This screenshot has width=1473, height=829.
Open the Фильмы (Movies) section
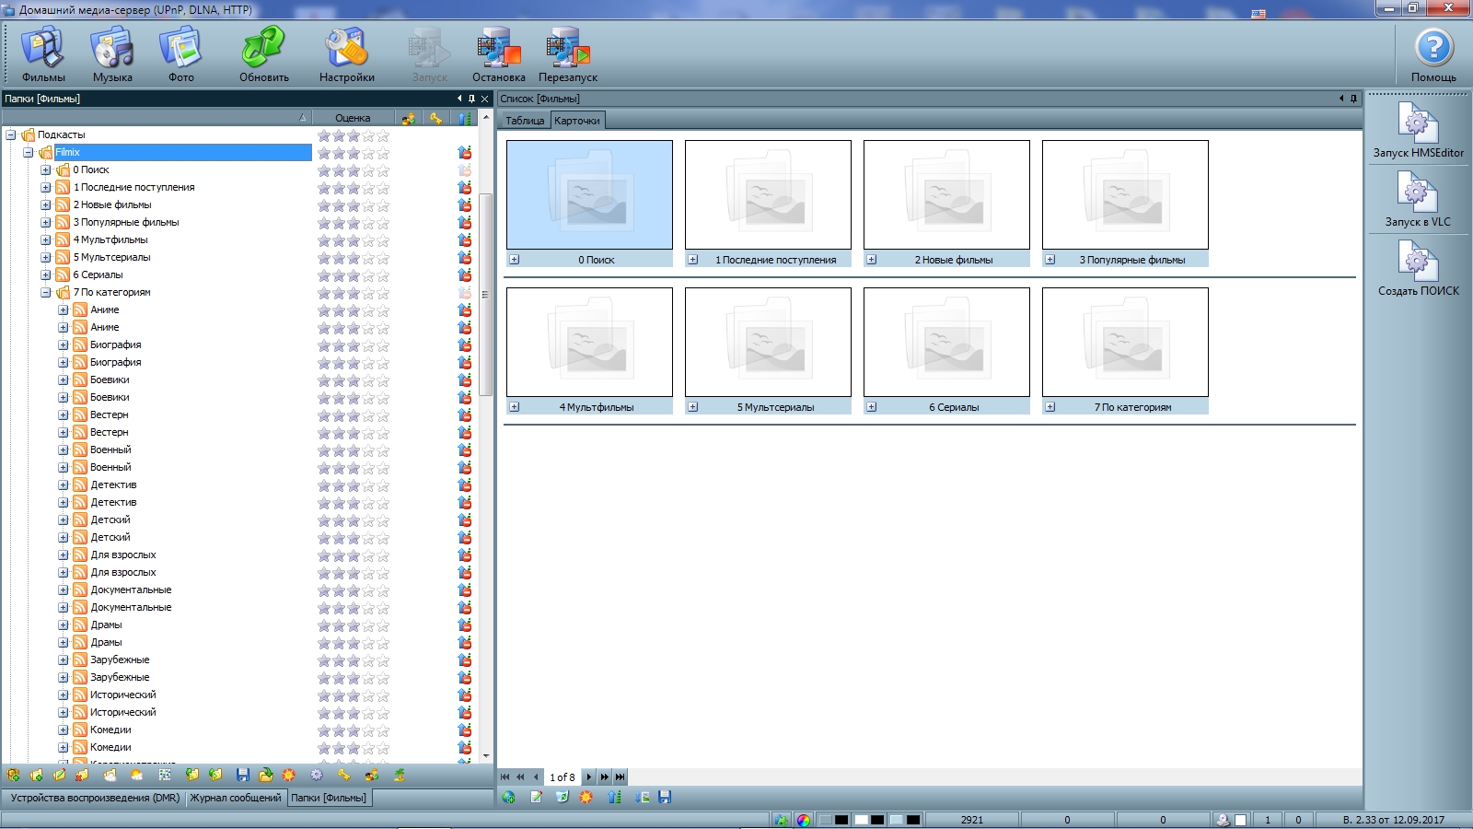[x=43, y=53]
